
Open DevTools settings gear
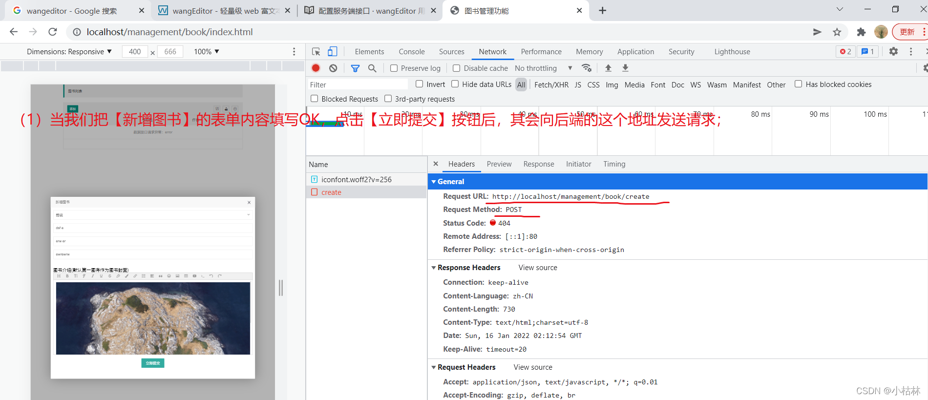893,51
